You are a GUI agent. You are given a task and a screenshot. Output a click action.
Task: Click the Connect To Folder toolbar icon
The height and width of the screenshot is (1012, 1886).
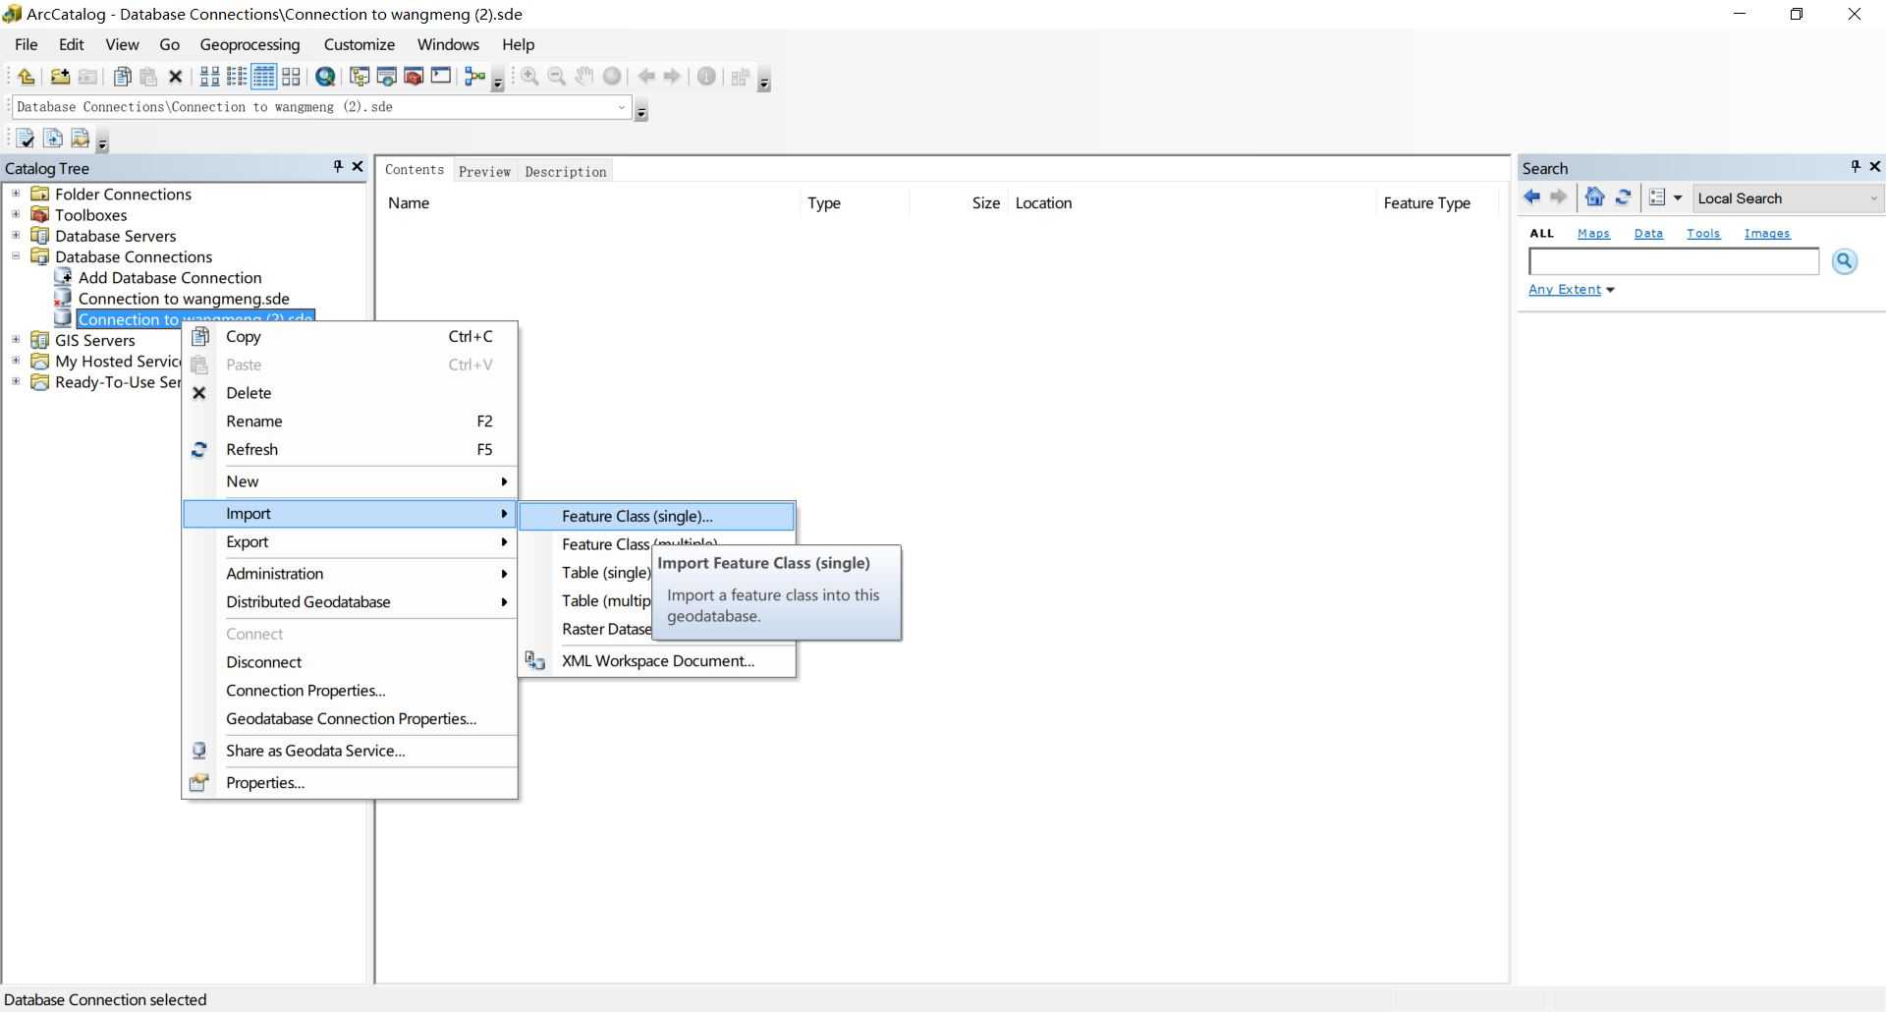[60, 77]
